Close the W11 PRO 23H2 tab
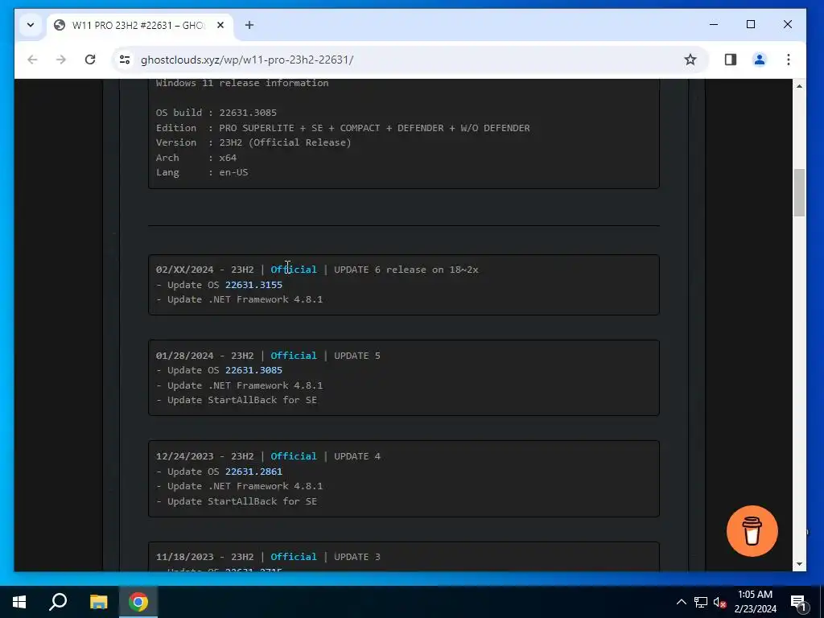This screenshot has height=618, width=824. tap(220, 25)
